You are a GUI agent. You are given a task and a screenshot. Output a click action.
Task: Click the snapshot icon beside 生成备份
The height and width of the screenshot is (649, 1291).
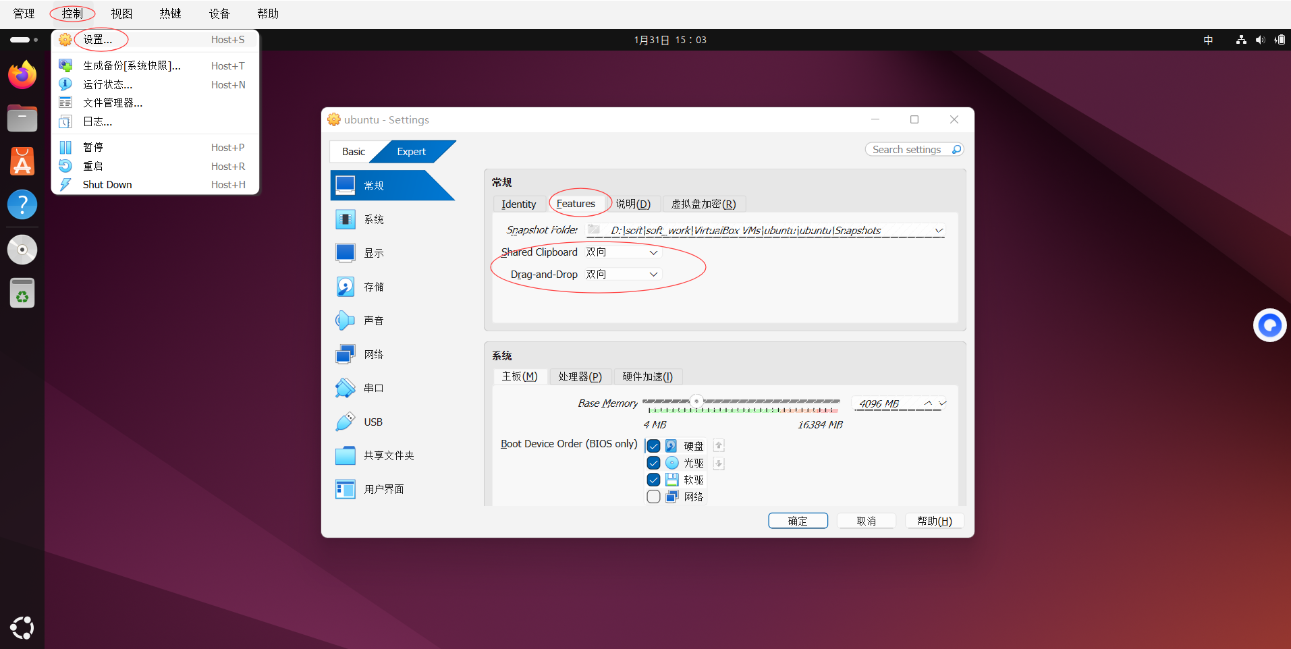(x=65, y=65)
